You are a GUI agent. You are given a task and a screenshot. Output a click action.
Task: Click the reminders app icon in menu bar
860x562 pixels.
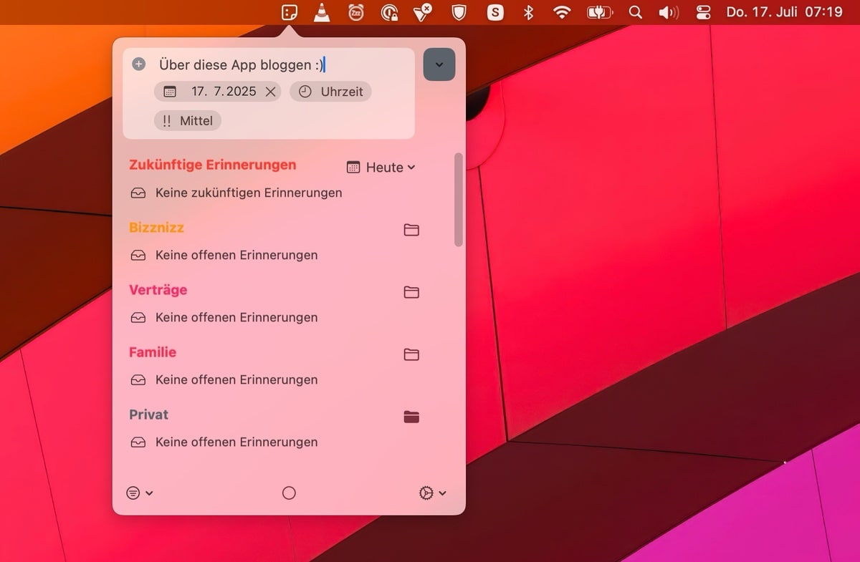coord(290,12)
